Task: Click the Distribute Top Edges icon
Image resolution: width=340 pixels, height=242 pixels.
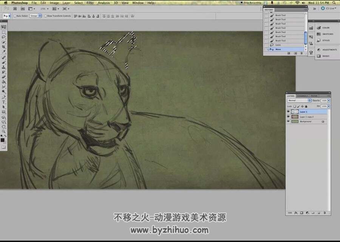Action: [104, 16]
